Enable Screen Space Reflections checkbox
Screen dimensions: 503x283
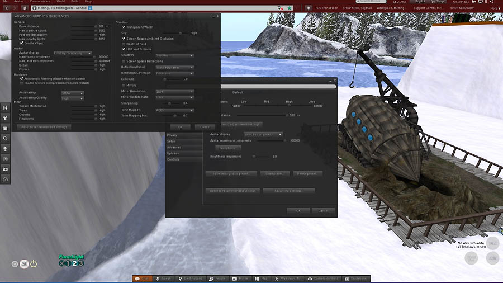(124, 62)
